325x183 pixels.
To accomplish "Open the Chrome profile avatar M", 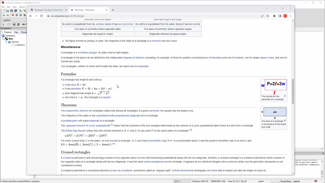I will click(x=285, y=16).
